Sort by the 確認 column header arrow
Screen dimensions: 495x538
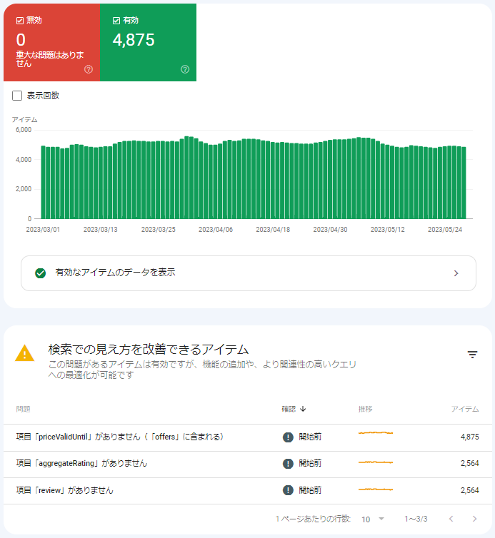coord(304,409)
